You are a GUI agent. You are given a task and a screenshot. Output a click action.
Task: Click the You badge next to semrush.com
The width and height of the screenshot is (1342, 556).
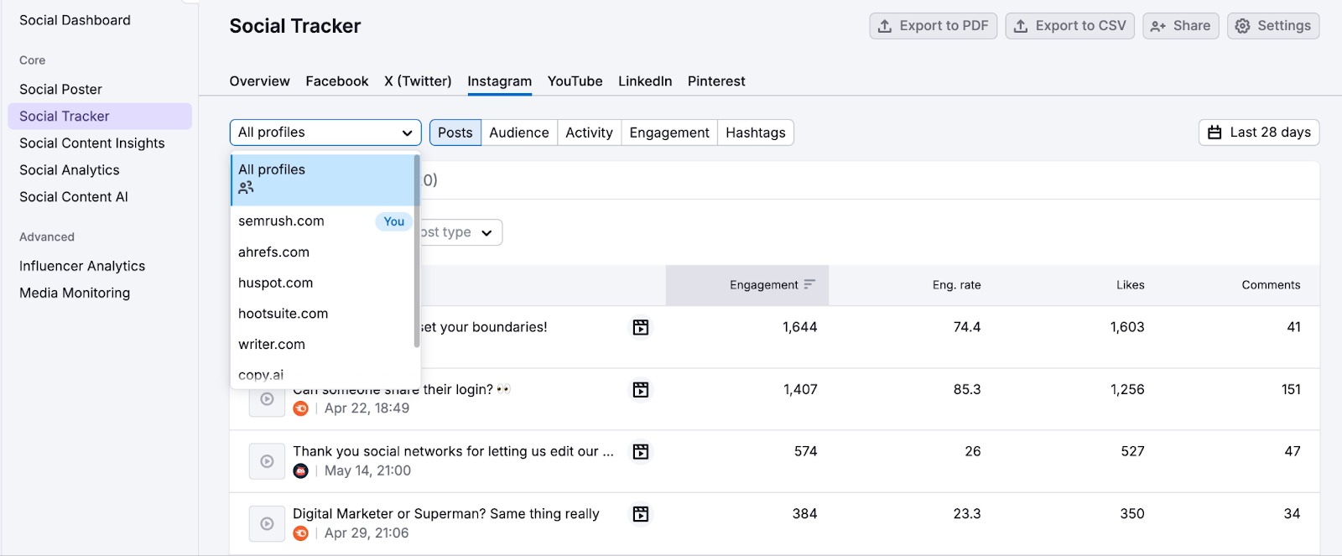(393, 221)
